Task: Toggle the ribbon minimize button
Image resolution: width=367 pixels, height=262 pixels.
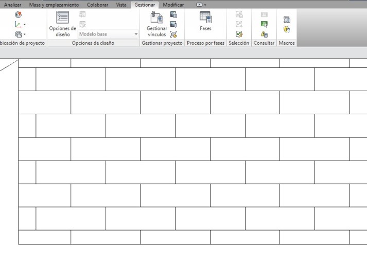Action: pos(199,5)
